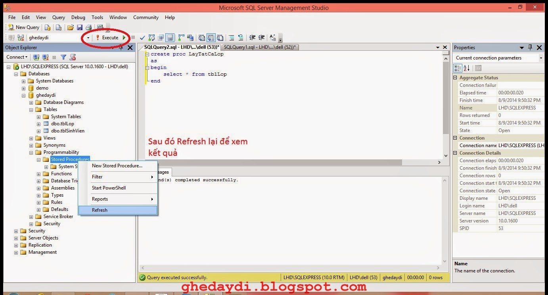Select the Parse query checkmark icon
The image size is (548, 295).
coord(142,37)
